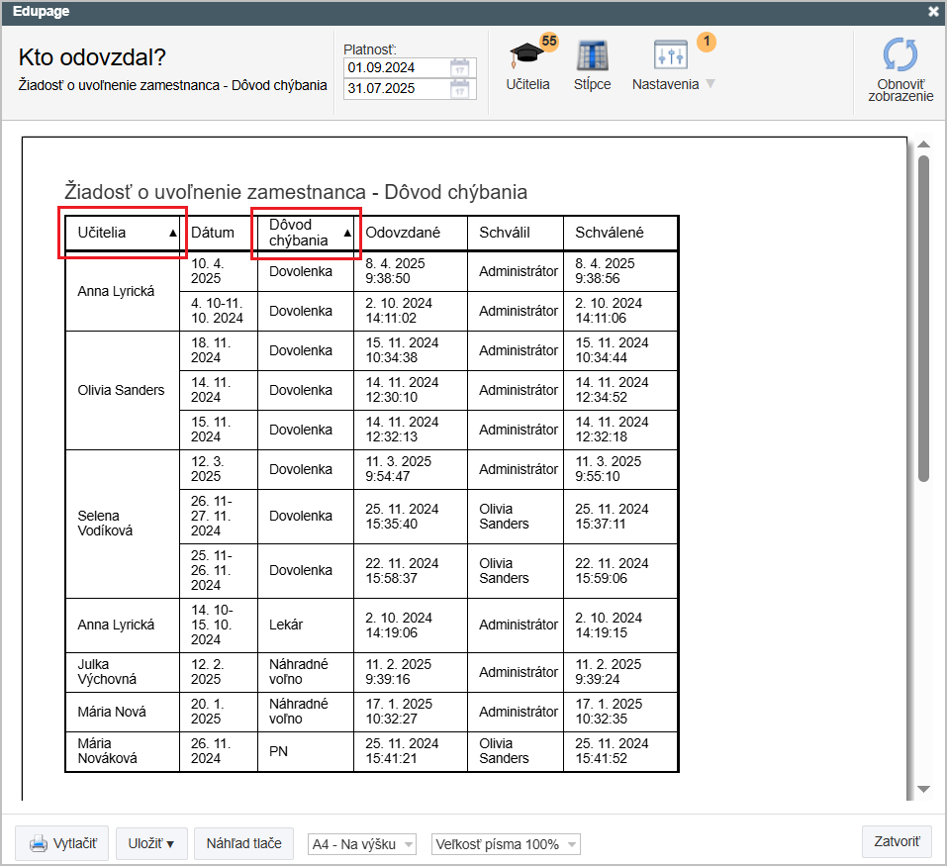Click the printer icon on Vytlačiť

point(39,844)
